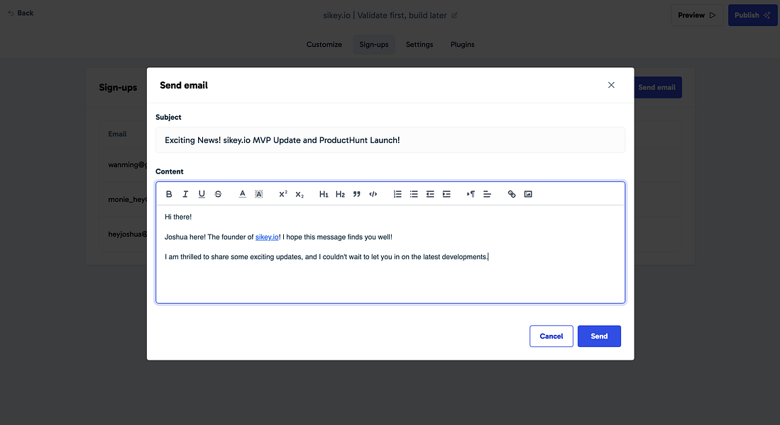This screenshot has width=780, height=425.
Task: Set Heading 1 style
Action: click(324, 194)
